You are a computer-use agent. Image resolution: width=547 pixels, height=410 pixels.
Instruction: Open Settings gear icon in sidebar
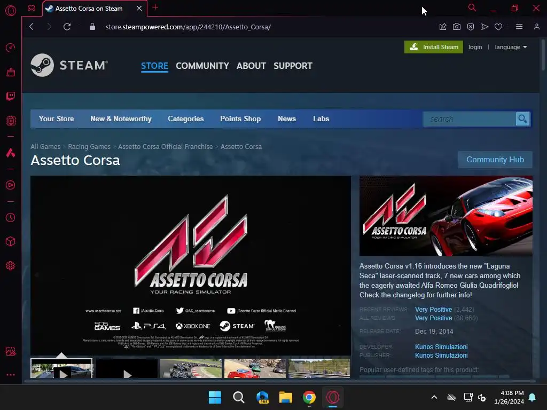pos(11,266)
